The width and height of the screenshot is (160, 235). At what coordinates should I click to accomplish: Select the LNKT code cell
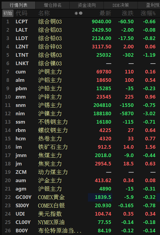pos(22,63)
